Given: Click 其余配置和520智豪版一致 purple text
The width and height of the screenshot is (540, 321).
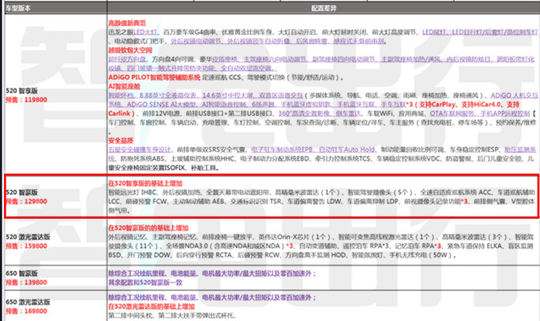Looking at the screenshot, I should 145,282.
